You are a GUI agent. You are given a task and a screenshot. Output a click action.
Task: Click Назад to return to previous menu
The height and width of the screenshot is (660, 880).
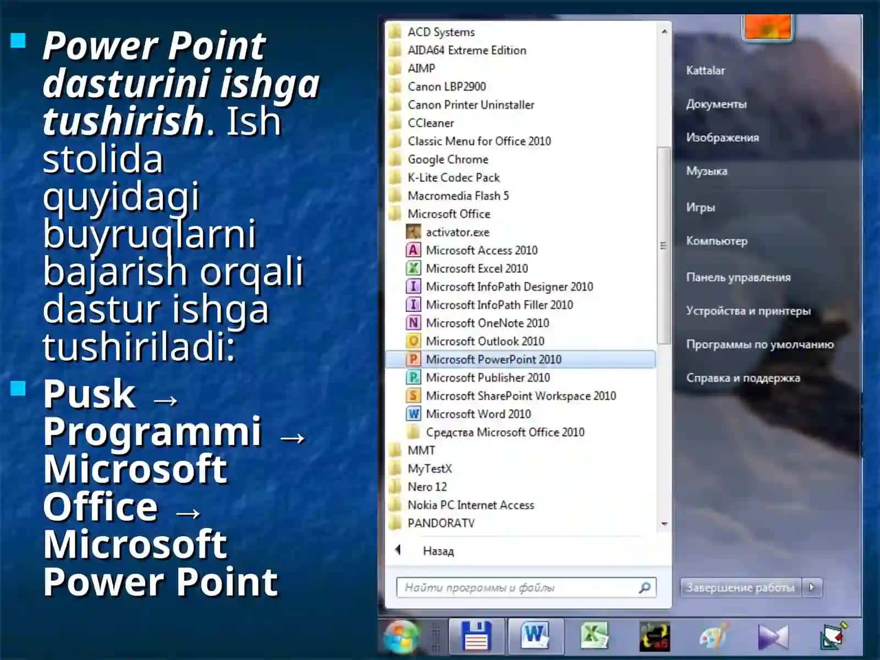pos(438,551)
